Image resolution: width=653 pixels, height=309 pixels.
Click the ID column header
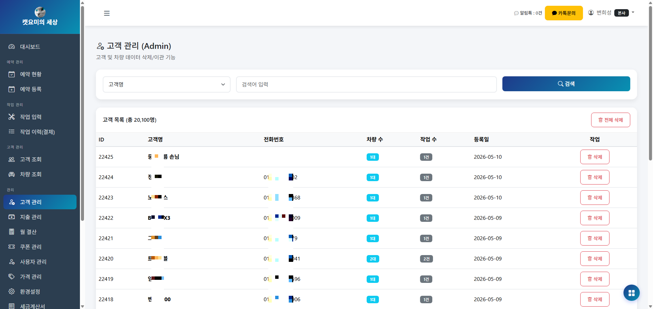pos(101,140)
